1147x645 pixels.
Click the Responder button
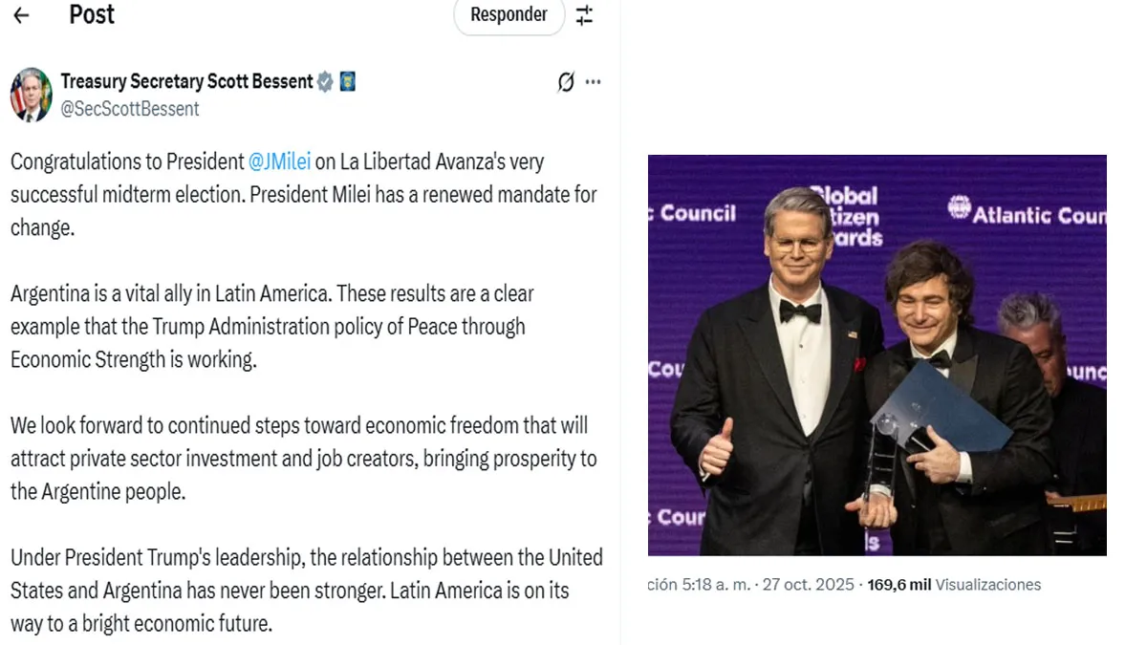tap(509, 15)
